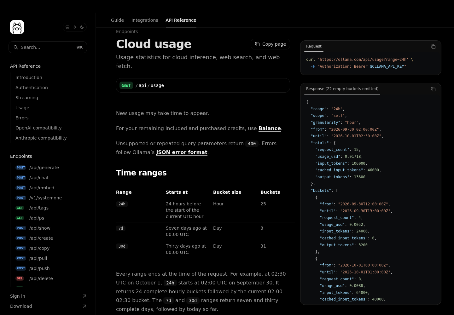Go to /v1/systemone endpoint
The width and height of the screenshot is (454, 315).
[x=45, y=198]
